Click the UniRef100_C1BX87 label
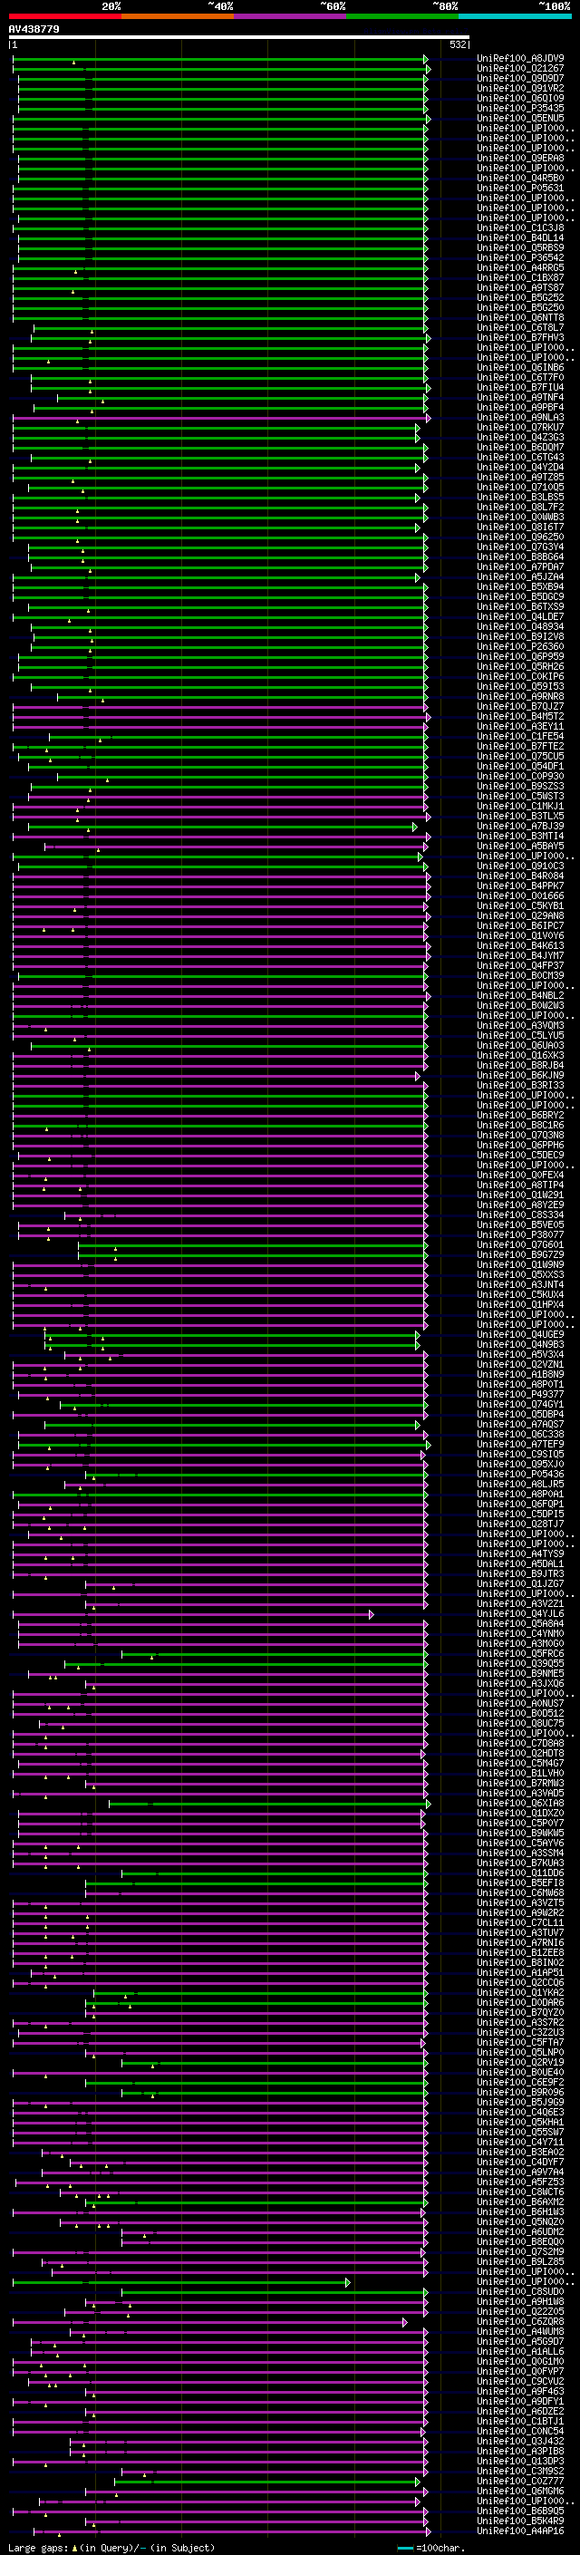Image resolution: width=580 pixels, height=2555 pixels. click(520, 277)
